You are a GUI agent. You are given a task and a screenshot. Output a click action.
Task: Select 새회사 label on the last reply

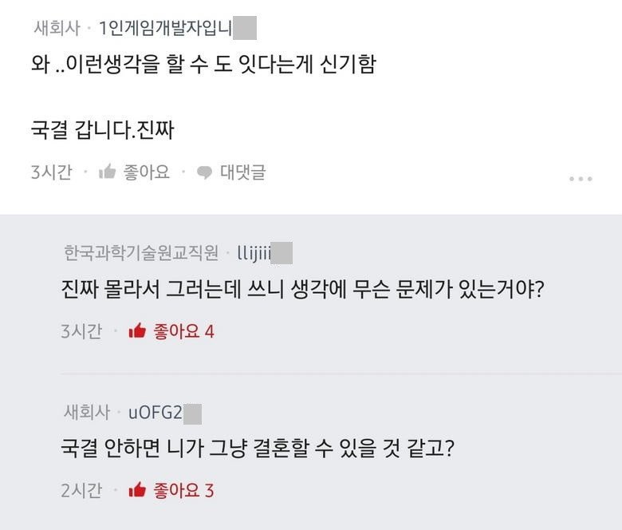tap(86, 413)
